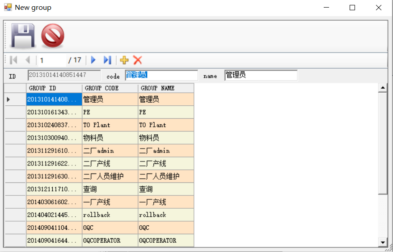
Task: Sort by the GROUP CODE column header
Action: (x=110, y=88)
